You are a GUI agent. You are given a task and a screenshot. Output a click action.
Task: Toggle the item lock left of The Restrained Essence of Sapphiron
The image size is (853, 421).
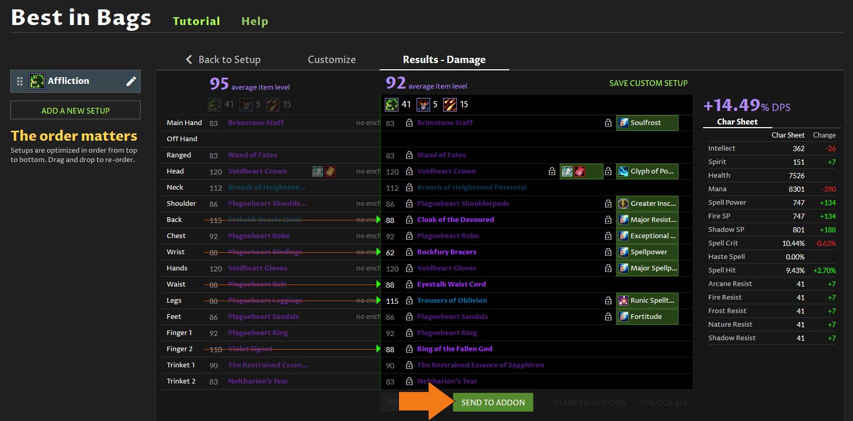click(409, 365)
